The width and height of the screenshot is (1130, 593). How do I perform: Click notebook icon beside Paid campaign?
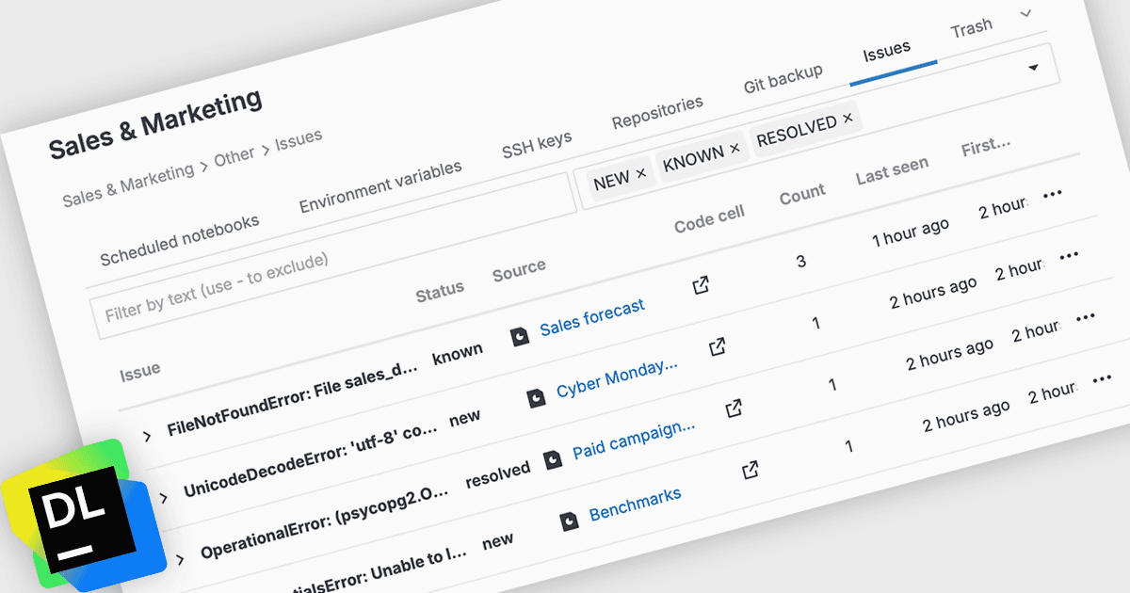tap(554, 458)
